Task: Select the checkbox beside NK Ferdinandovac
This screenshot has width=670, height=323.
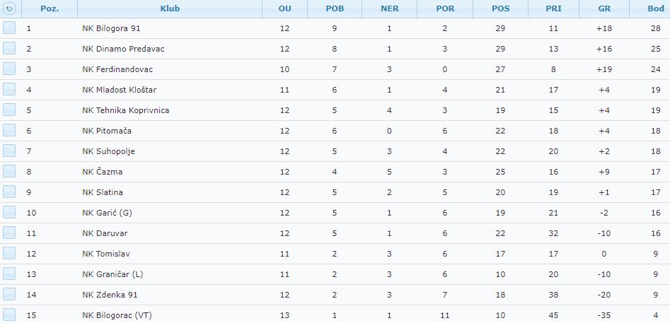Action: point(9,69)
